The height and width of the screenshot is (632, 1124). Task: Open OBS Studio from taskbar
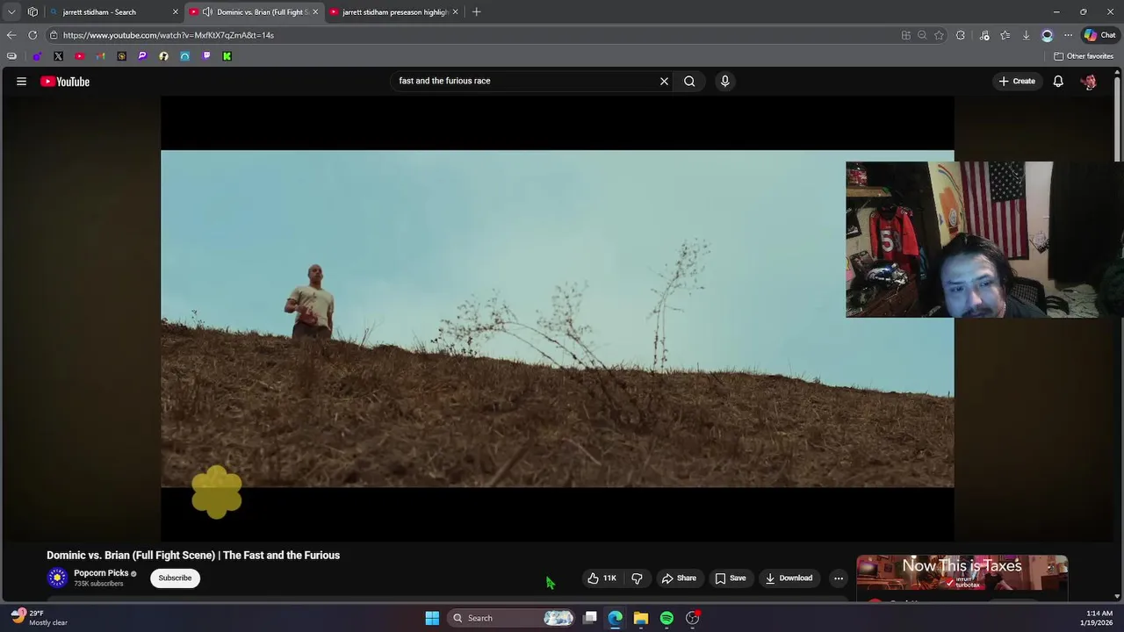click(692, 618)
